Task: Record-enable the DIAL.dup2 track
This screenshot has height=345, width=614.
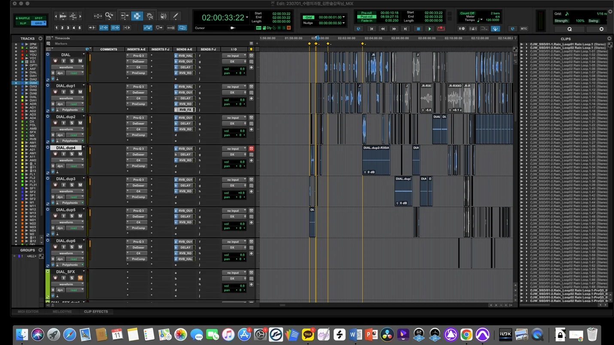Action: [x=55, y=123]
